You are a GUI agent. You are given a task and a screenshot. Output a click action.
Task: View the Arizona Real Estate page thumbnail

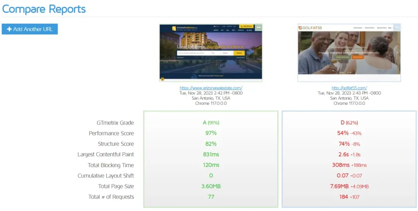pos(211,53)
